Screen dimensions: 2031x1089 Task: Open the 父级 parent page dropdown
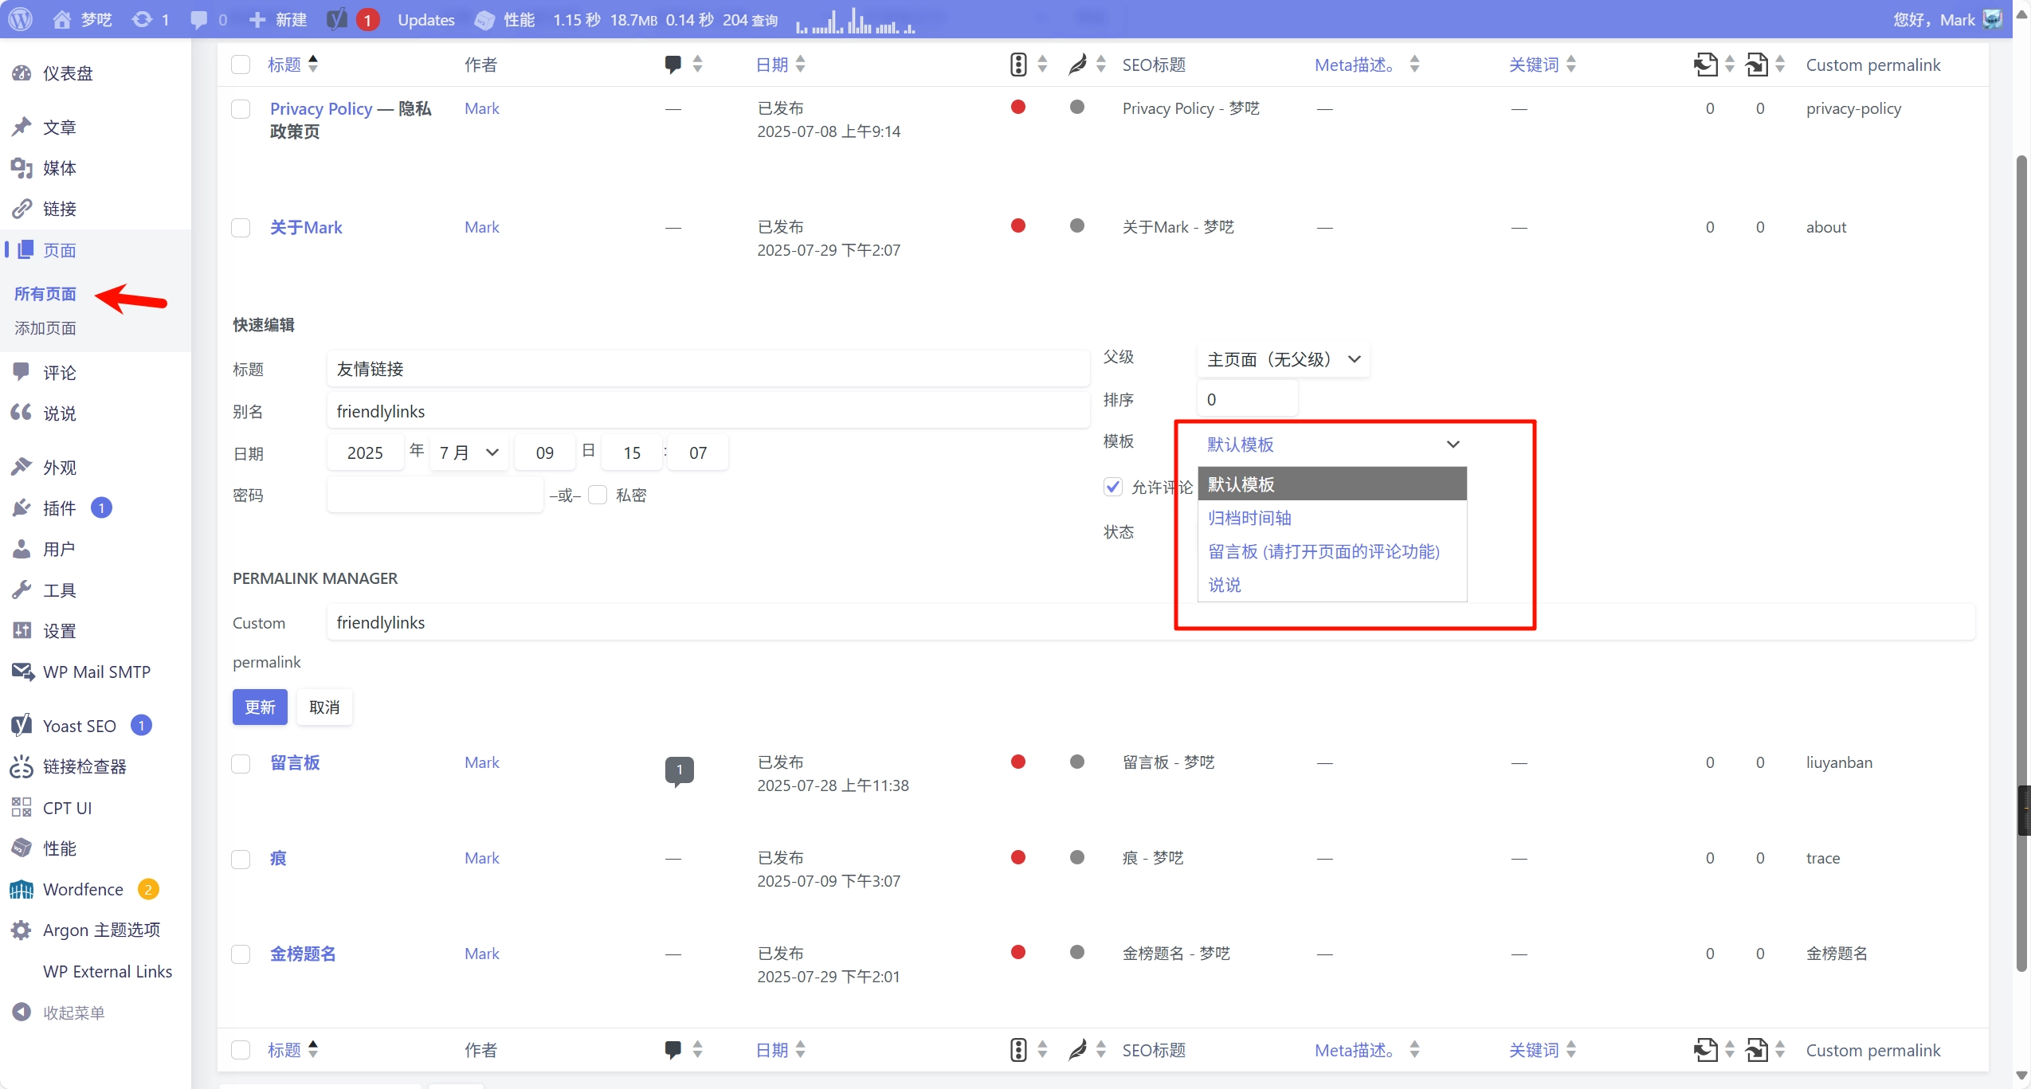point(1284,359)
